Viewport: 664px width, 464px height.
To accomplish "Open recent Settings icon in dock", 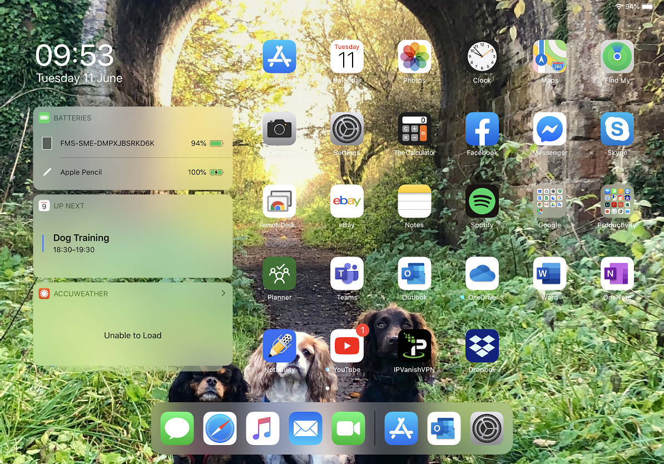I will pyautogui.click(x=487, y=428).
